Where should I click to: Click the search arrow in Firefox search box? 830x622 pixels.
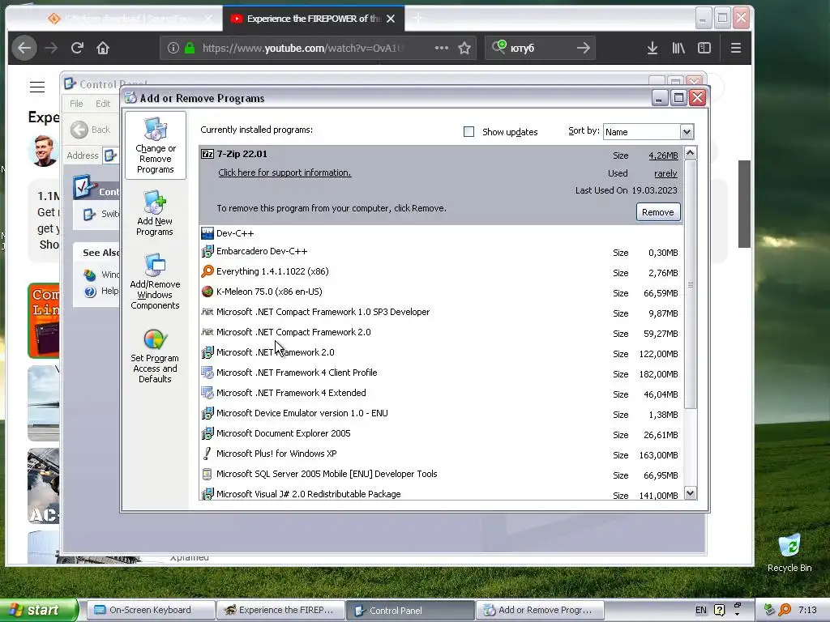[584, 48]
